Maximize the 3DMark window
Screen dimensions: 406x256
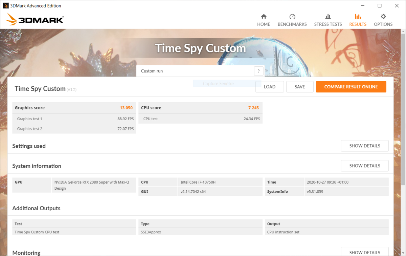[380, 6]
